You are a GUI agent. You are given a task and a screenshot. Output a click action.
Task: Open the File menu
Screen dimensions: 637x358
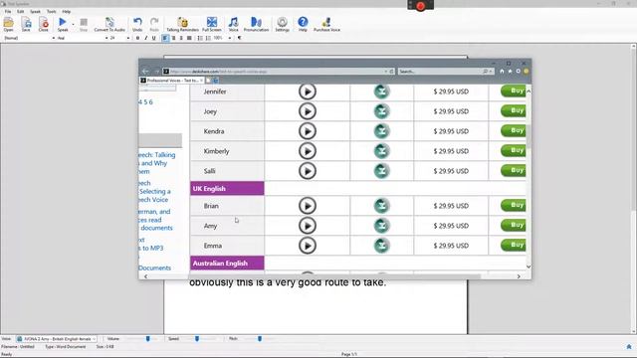click(x=8, y=11)
